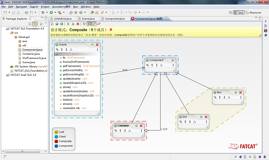Collapse the Scene class box
The height and width of the screenshot is (160, 269).
pos(92,45)
